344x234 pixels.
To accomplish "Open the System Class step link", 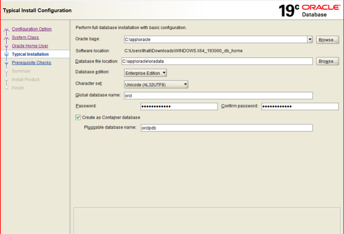I will pyautogui.click(x=25, y=38).
